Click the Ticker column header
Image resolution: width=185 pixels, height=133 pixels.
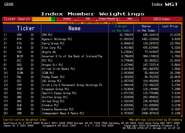click(x=26, y=28)
